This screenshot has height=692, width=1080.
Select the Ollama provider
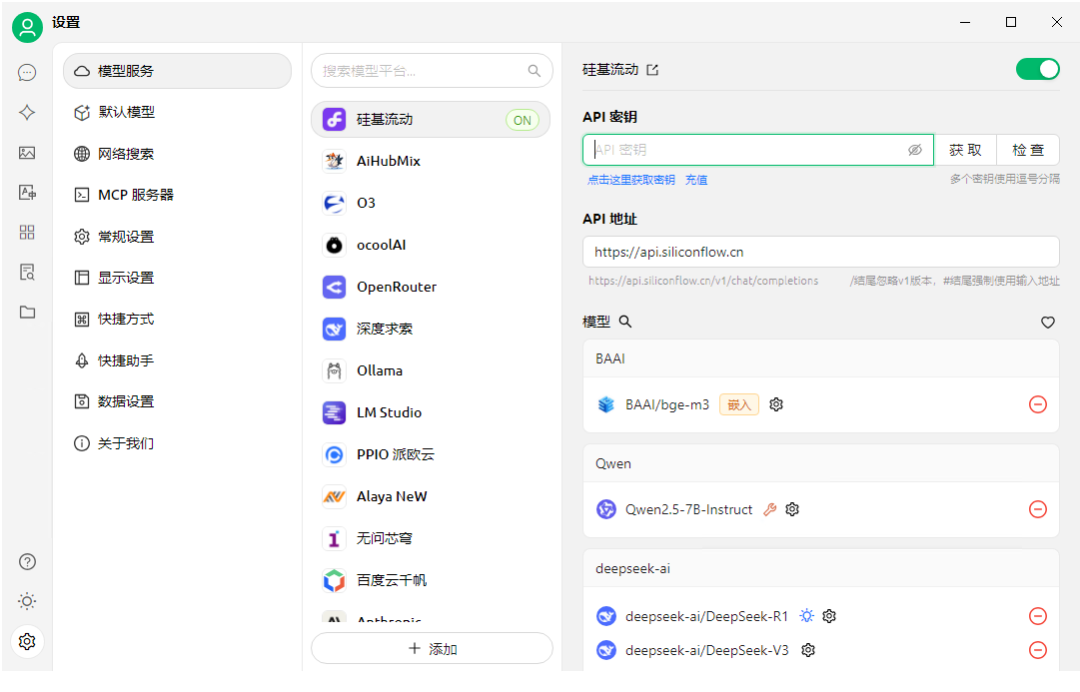(431, 371)
